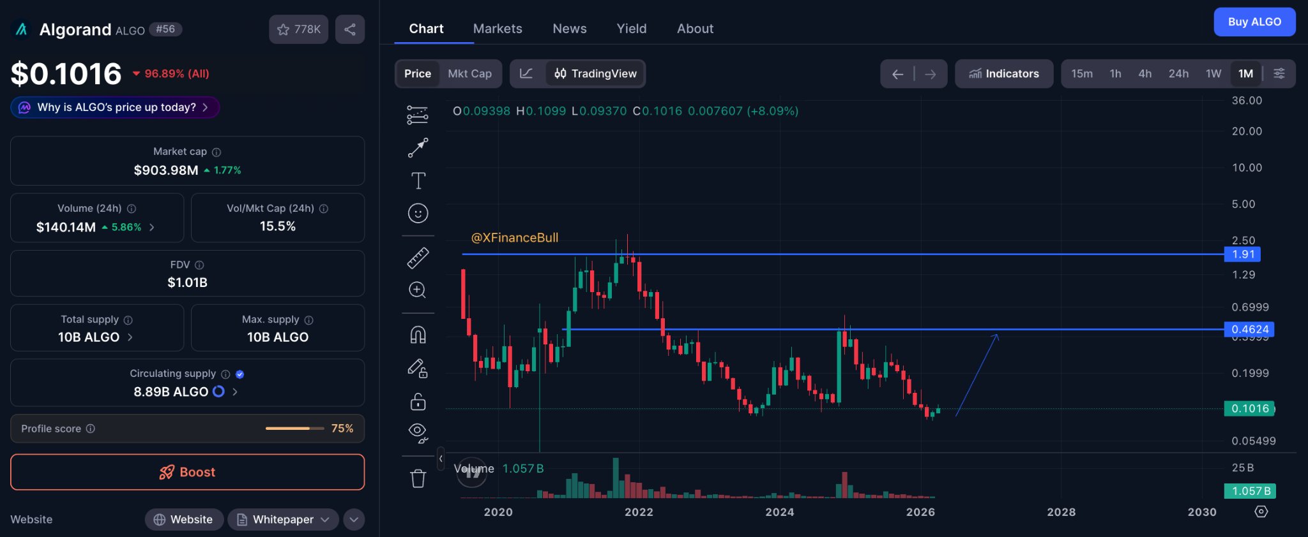
Task: Set chart interval to 1W
Action: click(x=1213, y=74)
